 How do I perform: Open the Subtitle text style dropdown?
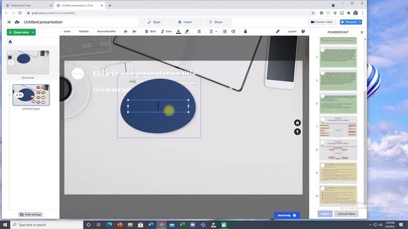(84, 31)
